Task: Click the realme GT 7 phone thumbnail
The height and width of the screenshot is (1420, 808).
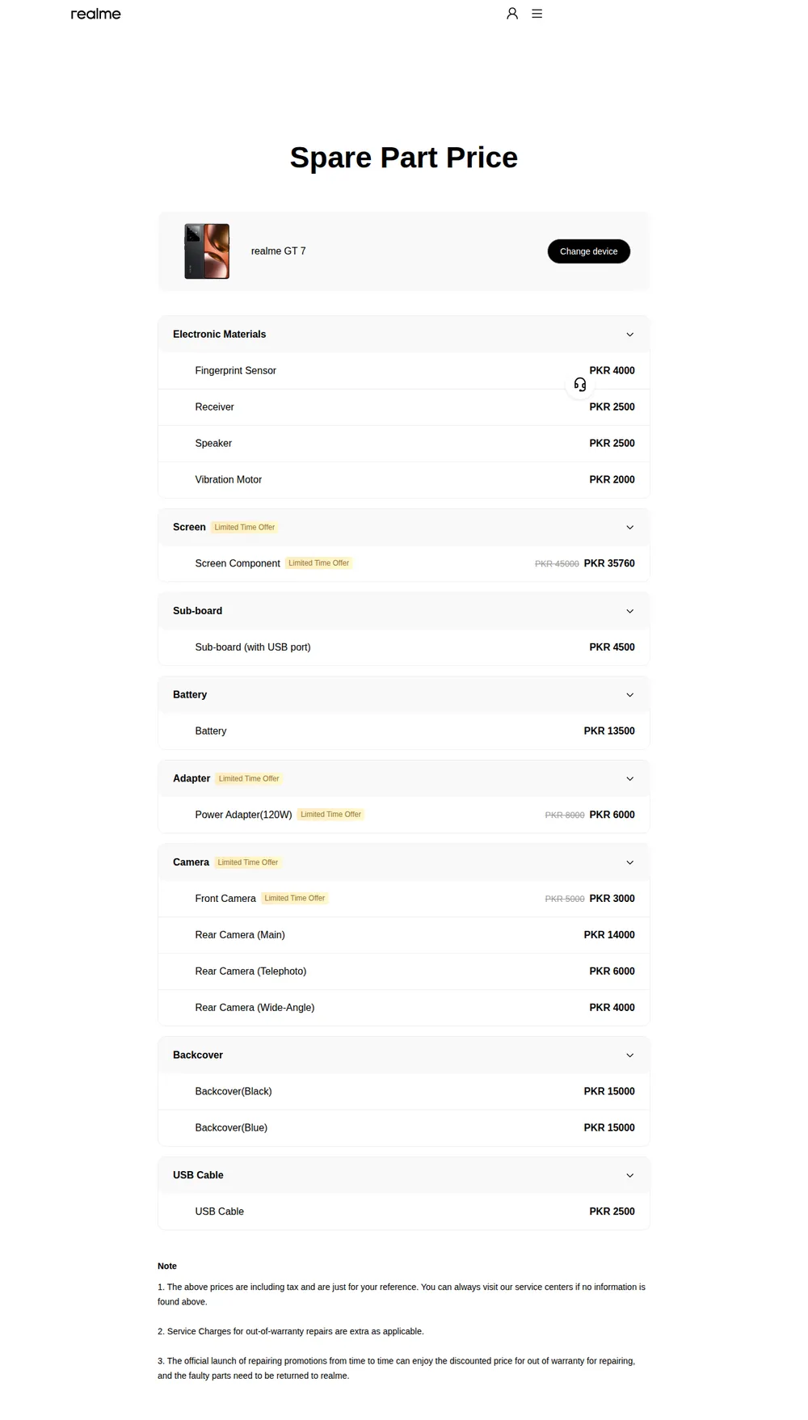Action: [x=207, y=251]
